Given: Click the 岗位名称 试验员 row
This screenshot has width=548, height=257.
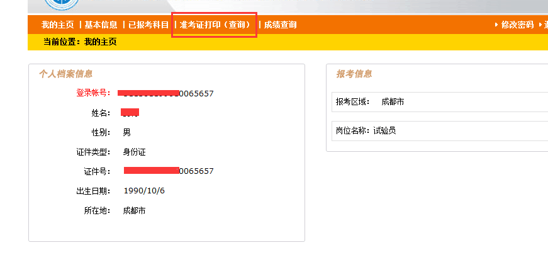Looking at the screenshot, I should (440, 131).
